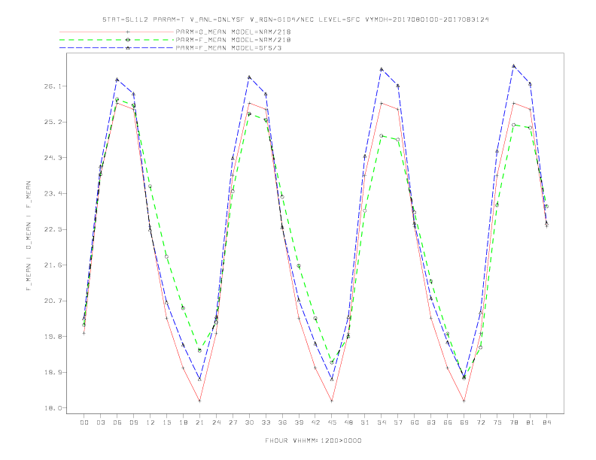Select legend entry PARM=F_MEAN MODEL=NAM/218
This screenshot has height=460, width=596.
[233, 40]
